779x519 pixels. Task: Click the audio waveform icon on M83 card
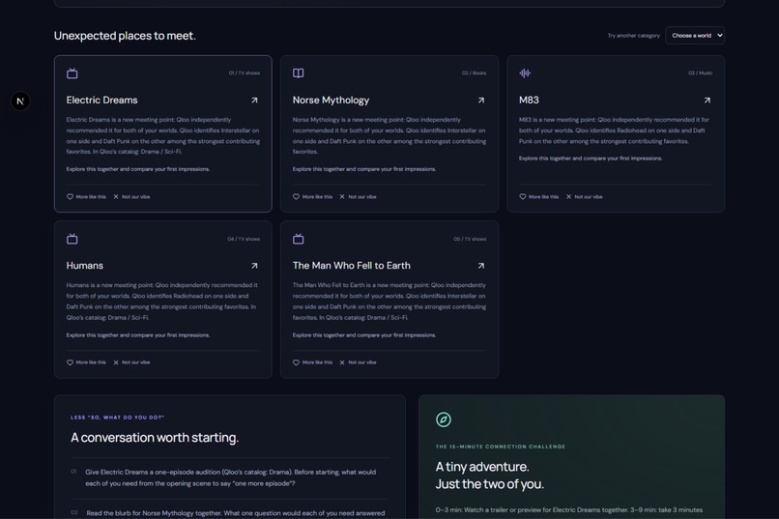[x=525, y=73]
